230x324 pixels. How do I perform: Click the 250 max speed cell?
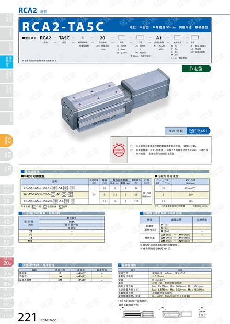(190, 194)
